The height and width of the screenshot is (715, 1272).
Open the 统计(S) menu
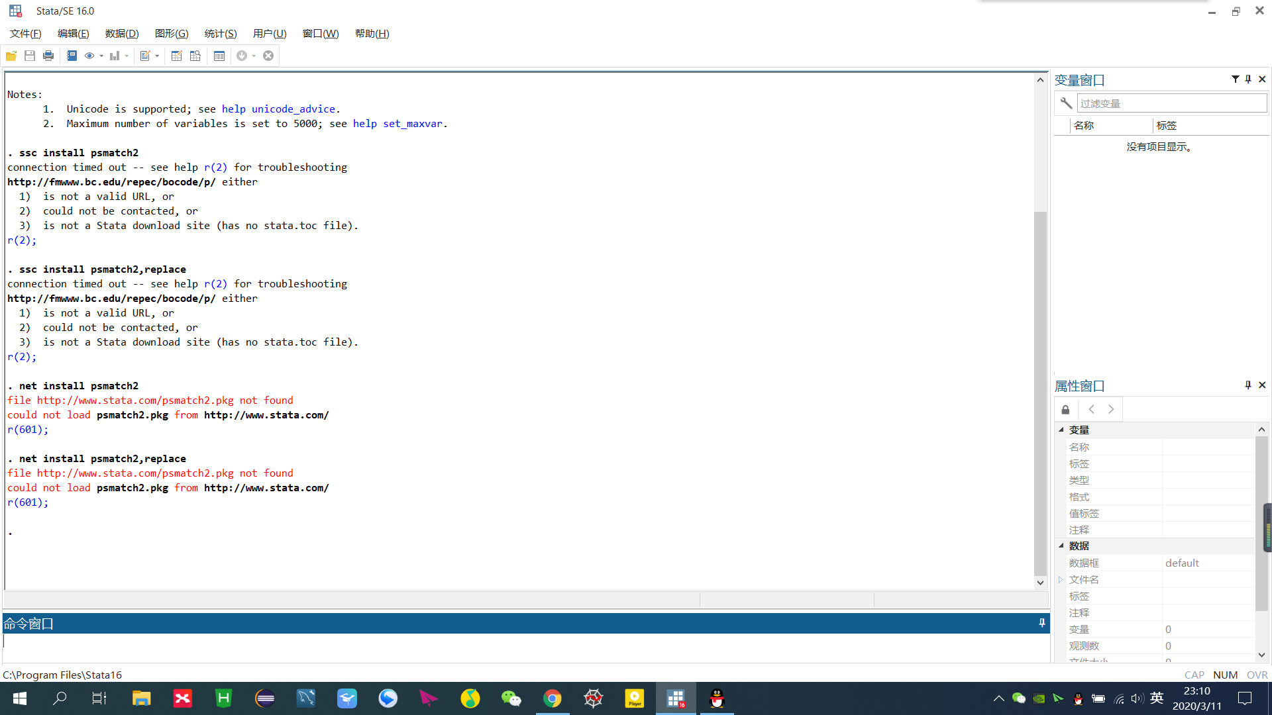point(220,34)
